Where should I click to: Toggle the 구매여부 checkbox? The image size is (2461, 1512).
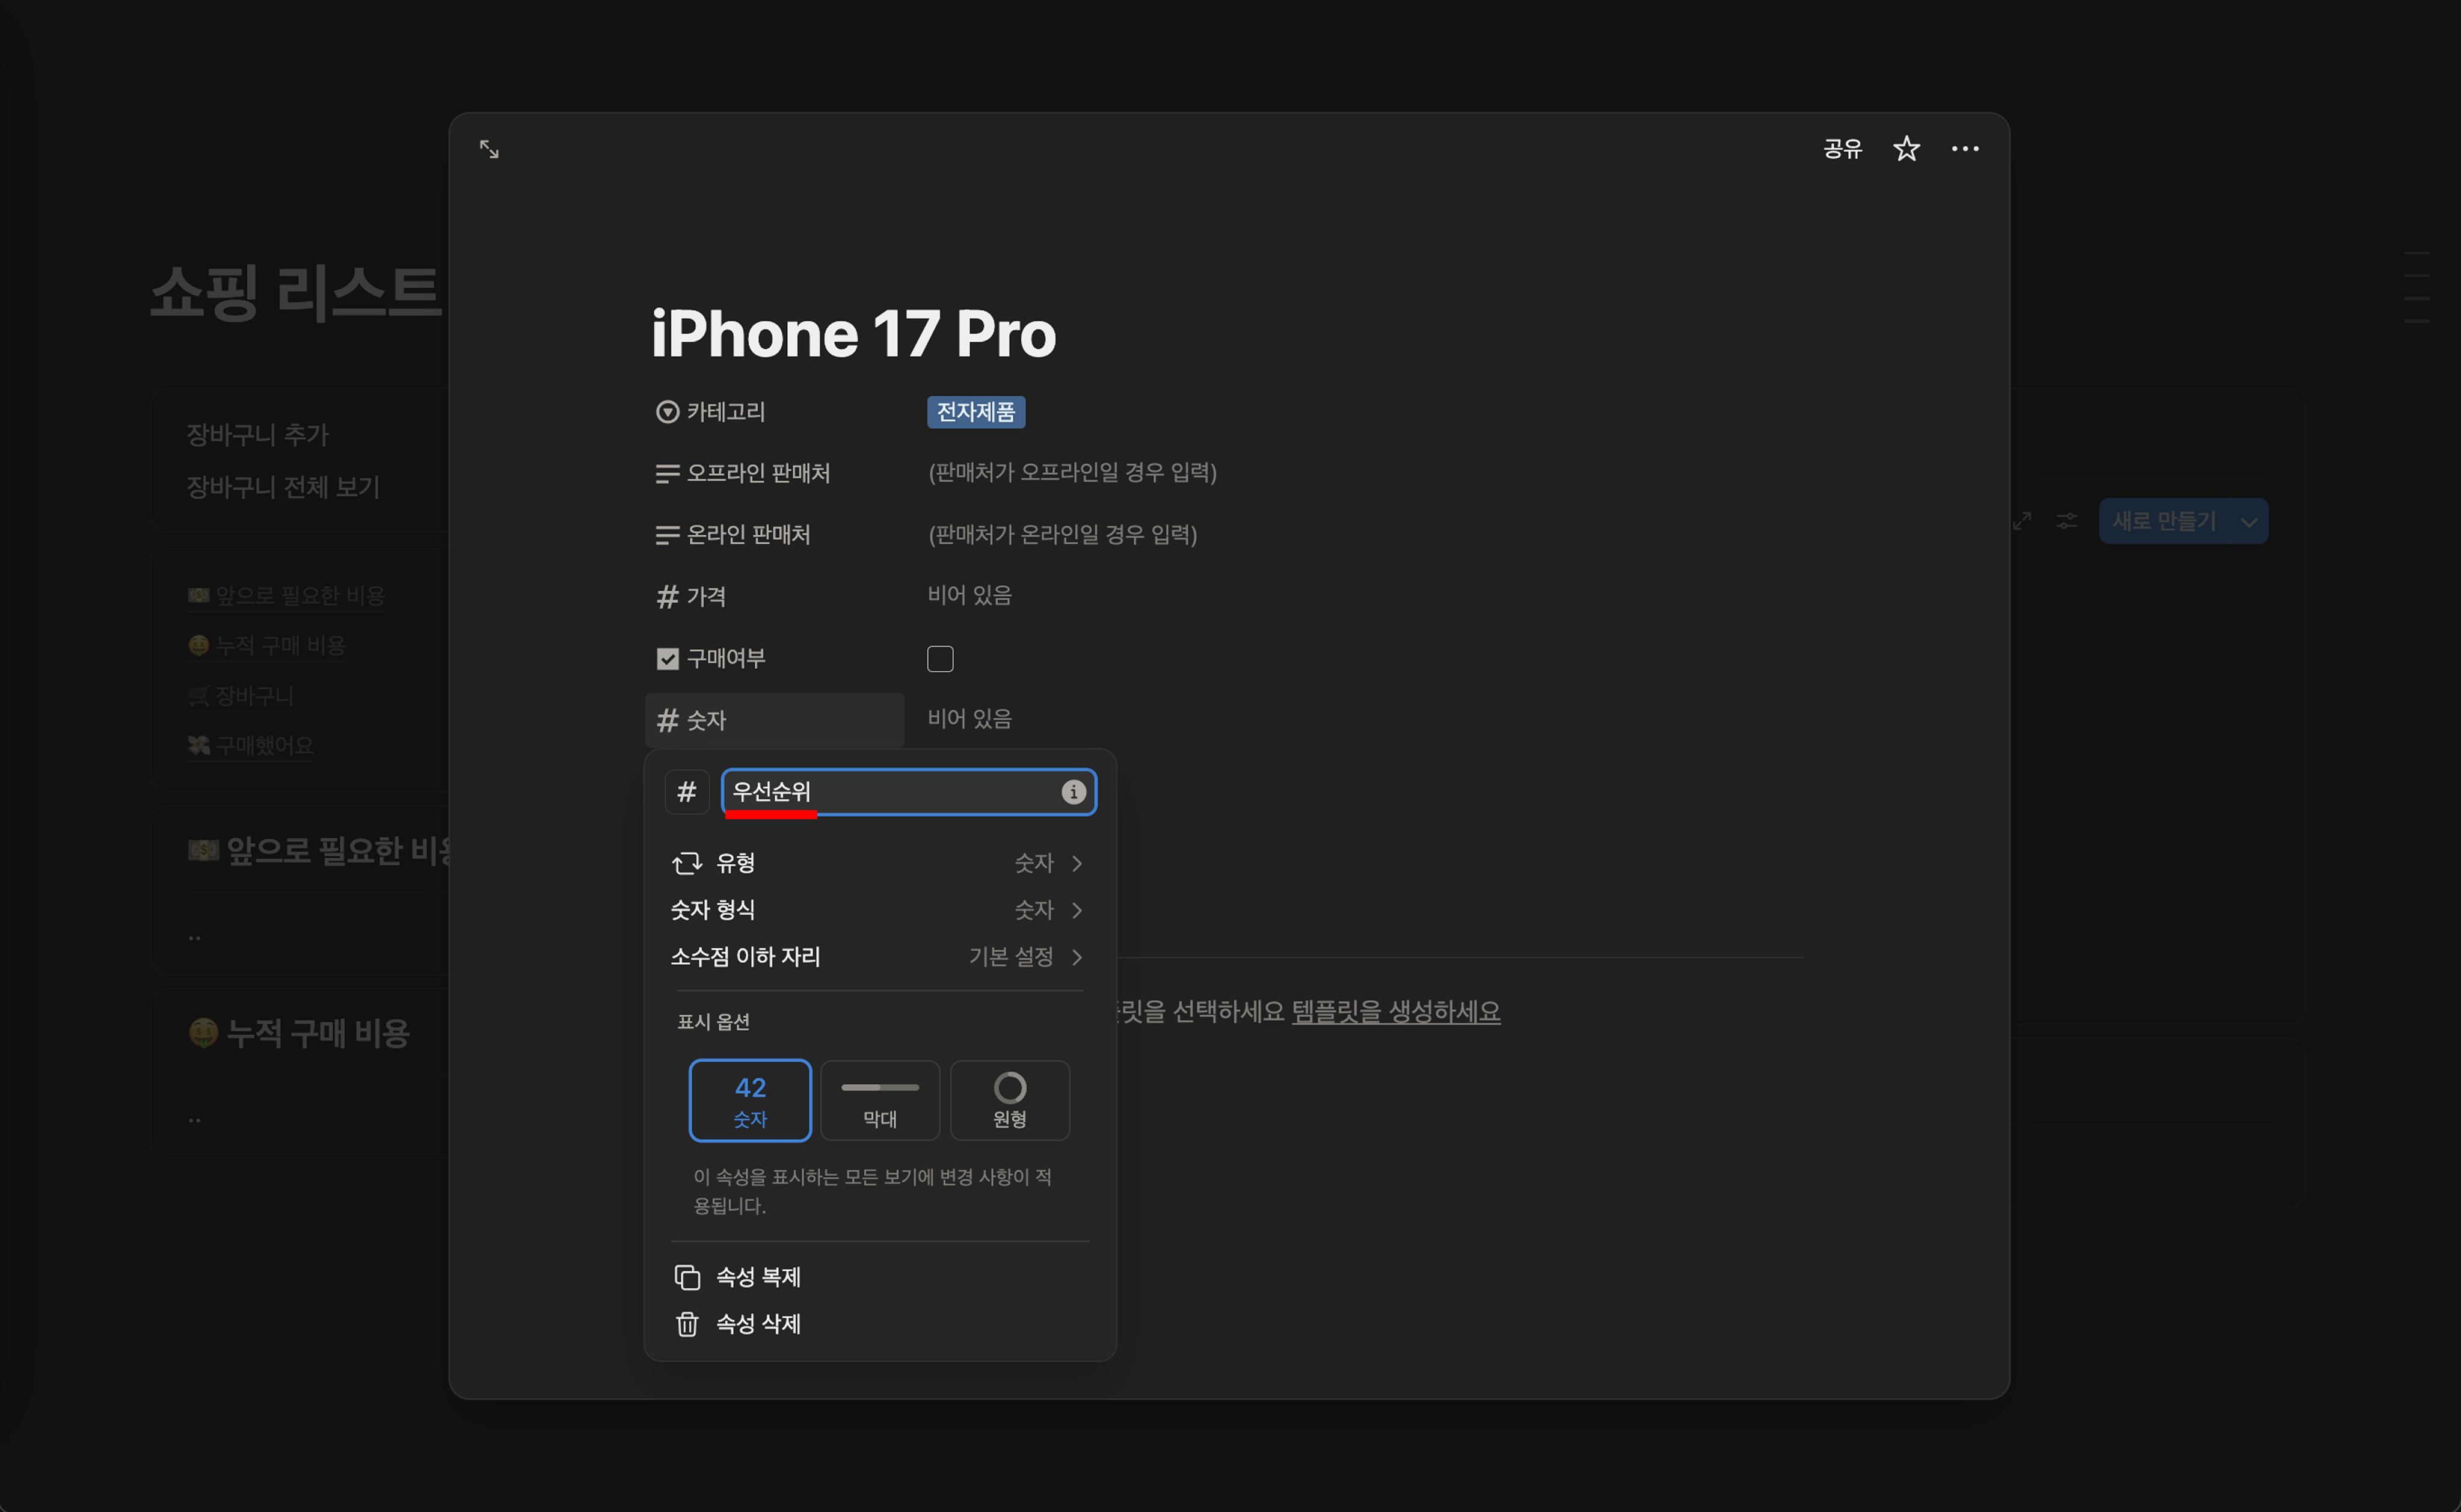click(x=940, y=659)
